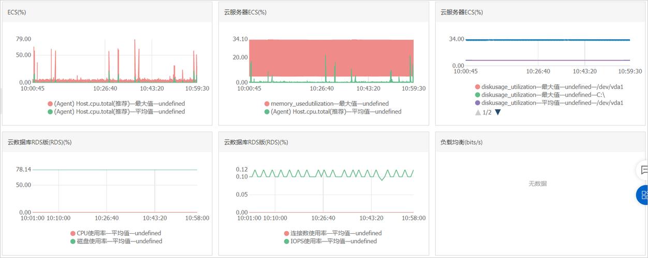Click the 20.00 y-axis label

(x=240, y=57)
